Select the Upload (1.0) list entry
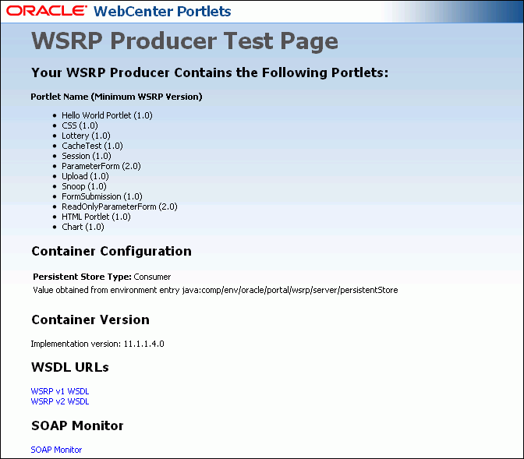This screenshot has height=459, width=524. coord(85,176)
